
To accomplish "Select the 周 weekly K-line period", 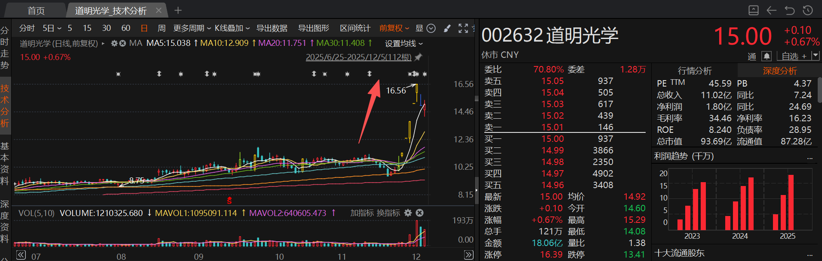I will click(161, 28).
